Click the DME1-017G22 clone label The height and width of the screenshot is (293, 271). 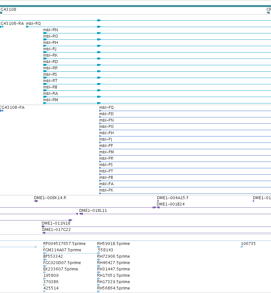pos(56,229)
